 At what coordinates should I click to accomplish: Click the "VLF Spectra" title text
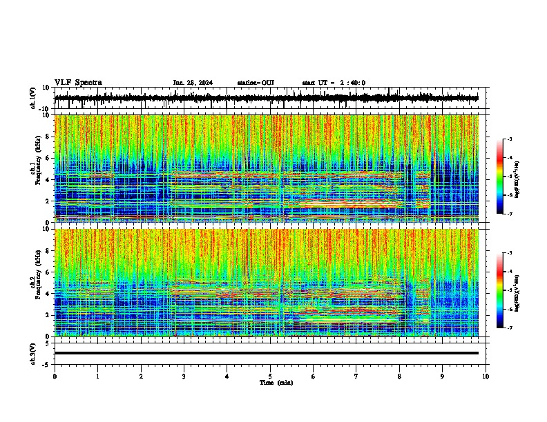tap(78, 83)
